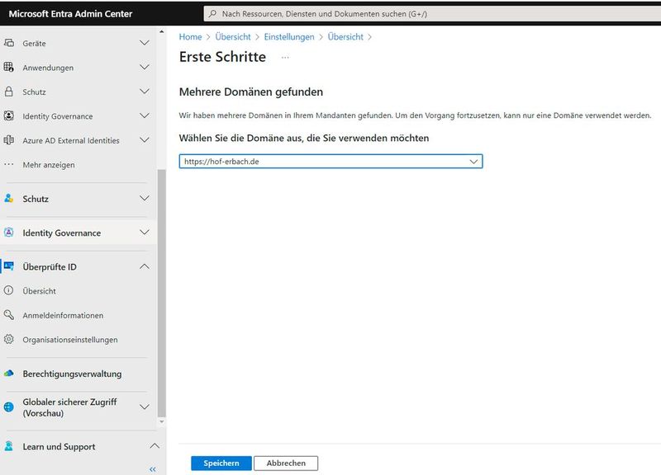The height and width of the screenshot is (475, 661).
Task: Expand bold Identity Governance section chevron
Action: pos(144,233)
